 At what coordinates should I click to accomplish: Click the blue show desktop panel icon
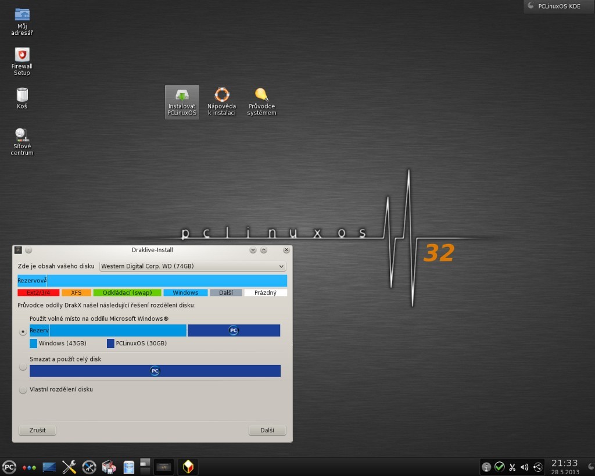click(49, 467)
